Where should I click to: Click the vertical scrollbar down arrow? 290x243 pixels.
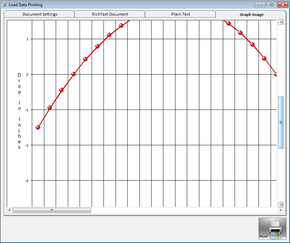[x=281, y=205]
